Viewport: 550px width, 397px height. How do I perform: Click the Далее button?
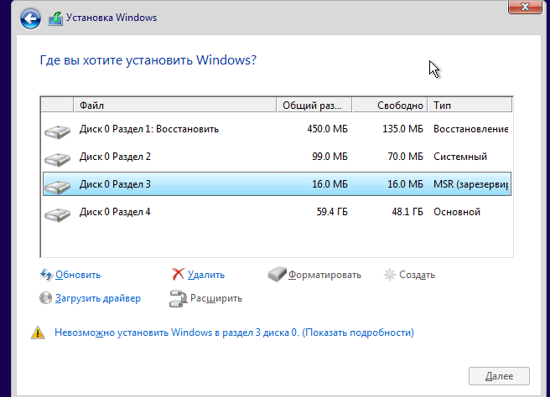(x=499, y=376)
